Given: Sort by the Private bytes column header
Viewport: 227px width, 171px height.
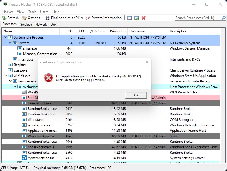Looking at the screenshot, I should click(118, 31).
